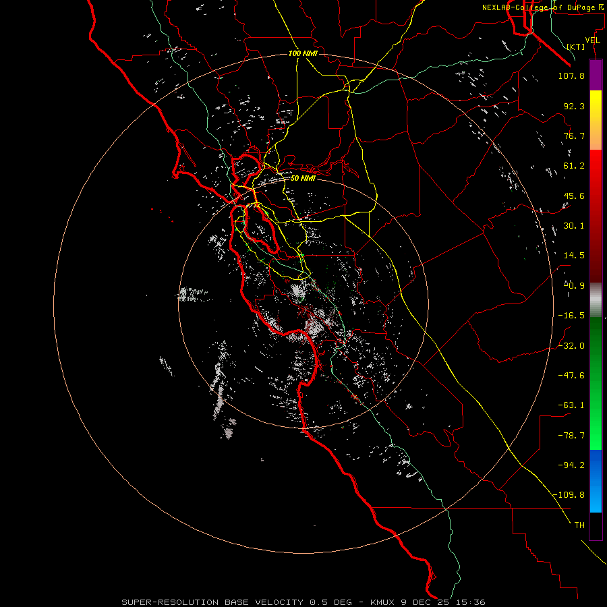Click the [KT] units label

click(575, 47)
